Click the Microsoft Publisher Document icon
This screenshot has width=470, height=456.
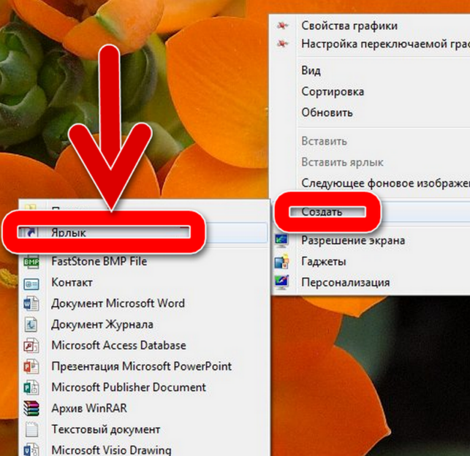(31, 387)
